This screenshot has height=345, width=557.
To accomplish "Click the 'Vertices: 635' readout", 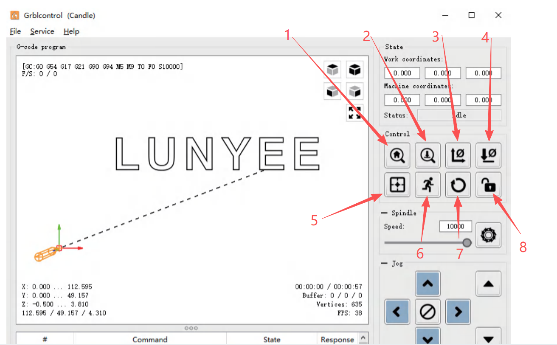I will pyautogui.click(x=339, y=304).
